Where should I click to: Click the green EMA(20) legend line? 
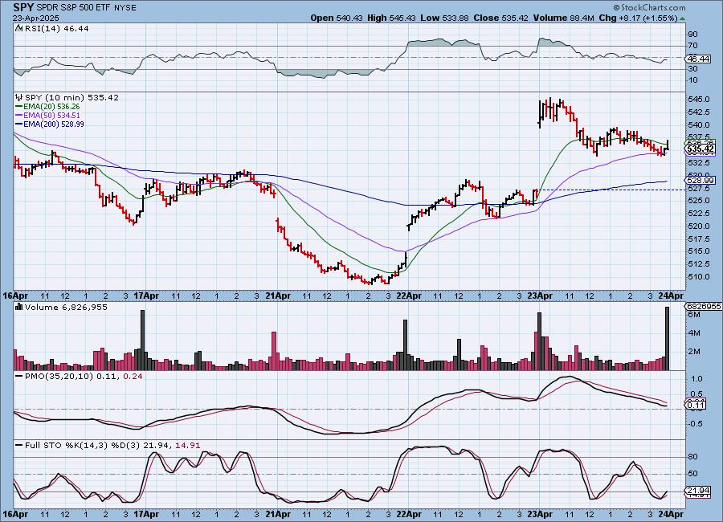point(19,107)
